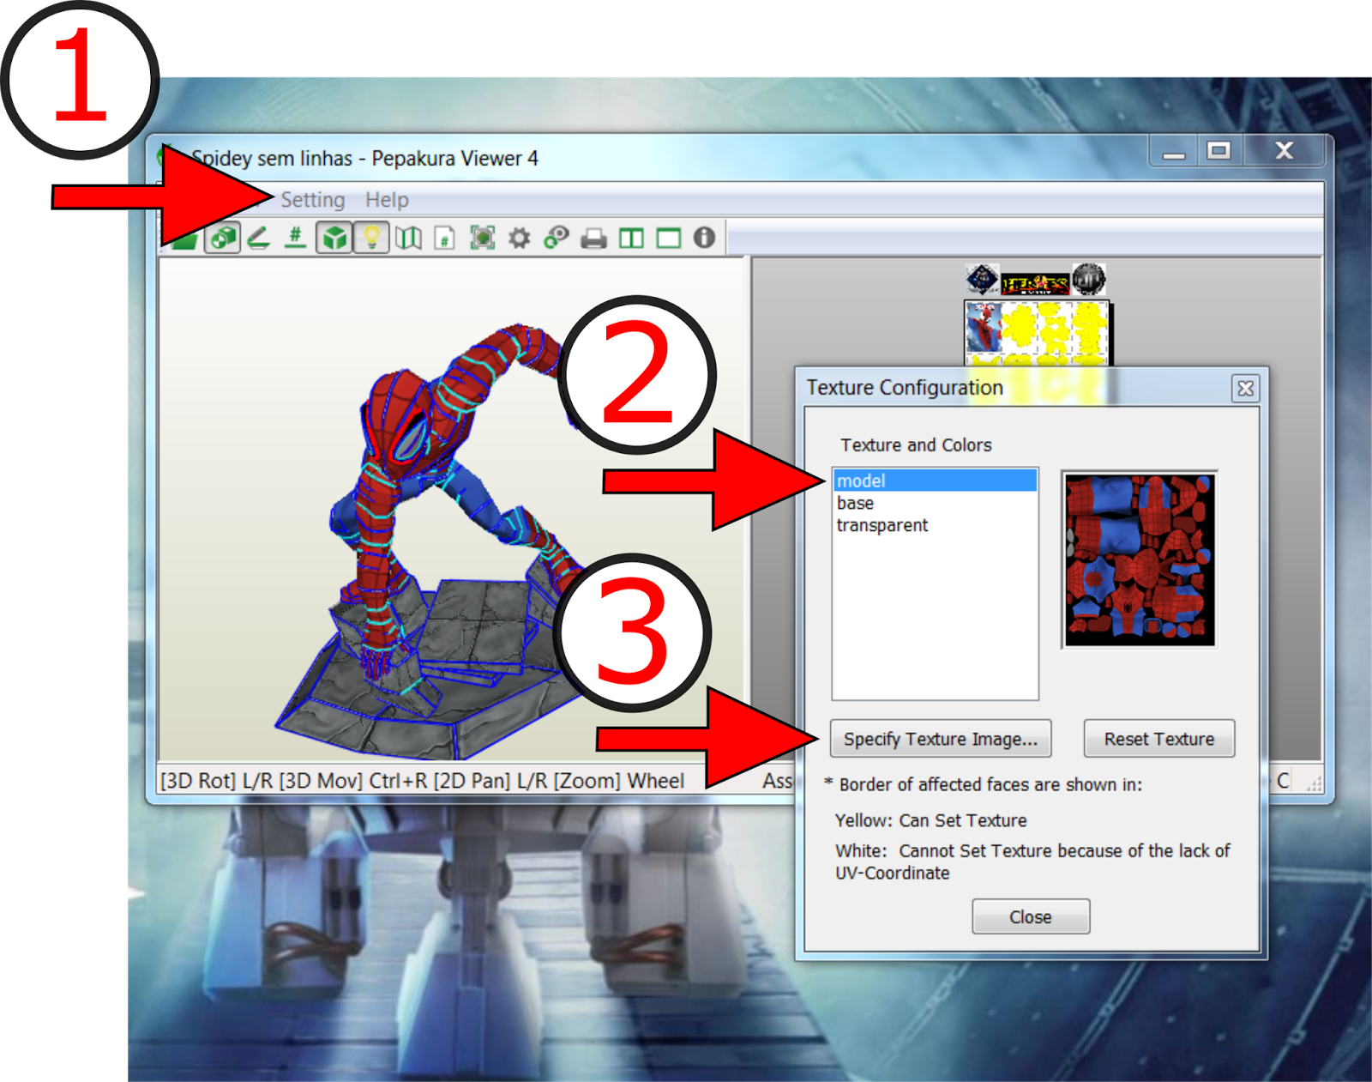Open the Help menu
The height and width of the screenshot is (1082, 1372).
(387, 200)
